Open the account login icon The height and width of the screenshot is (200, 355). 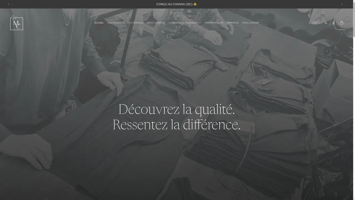point(334,23)
